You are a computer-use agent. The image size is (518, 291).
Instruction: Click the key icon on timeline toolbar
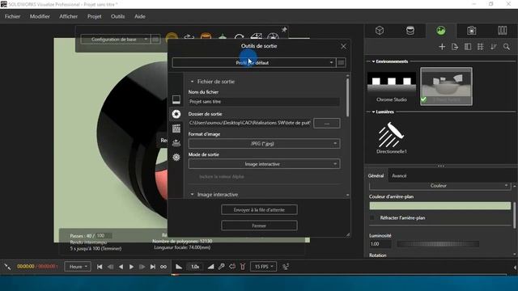point(221,267)
